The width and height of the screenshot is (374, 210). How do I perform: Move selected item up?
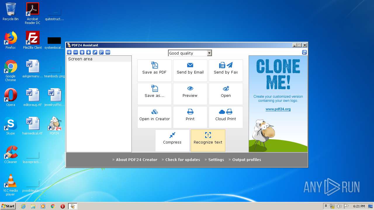click(82, 52)
